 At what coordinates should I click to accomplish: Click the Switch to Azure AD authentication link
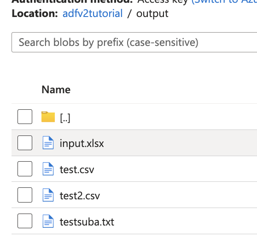(224, 1)
